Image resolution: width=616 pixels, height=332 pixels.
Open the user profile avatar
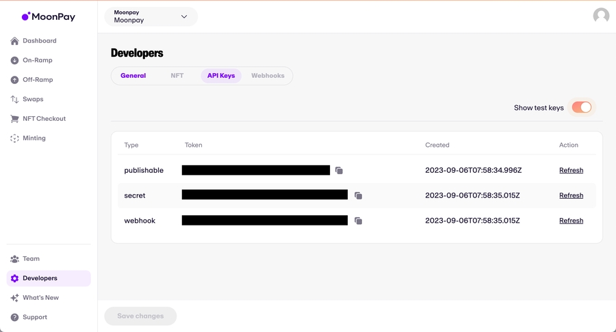click(601, 16)
